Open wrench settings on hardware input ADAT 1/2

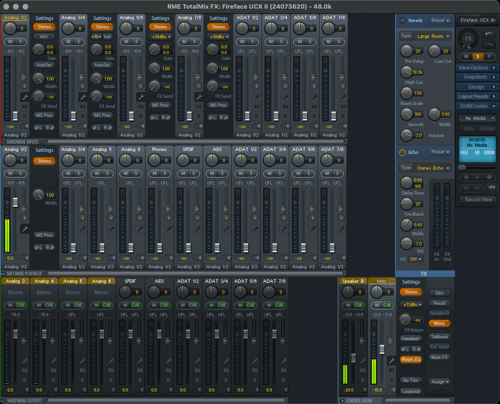pos(256,97)
